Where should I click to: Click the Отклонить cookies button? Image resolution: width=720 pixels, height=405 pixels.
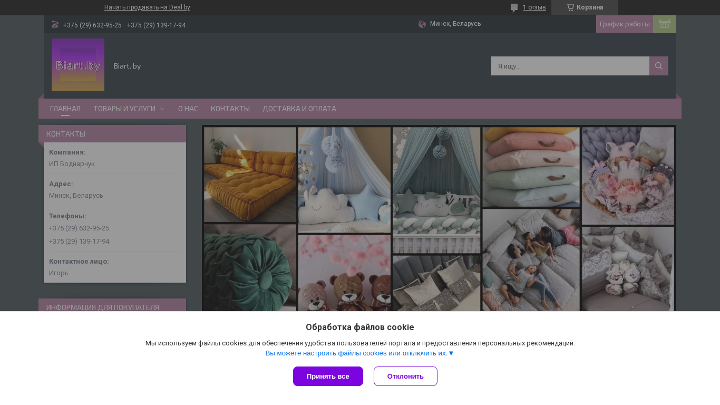coord(405,376)
